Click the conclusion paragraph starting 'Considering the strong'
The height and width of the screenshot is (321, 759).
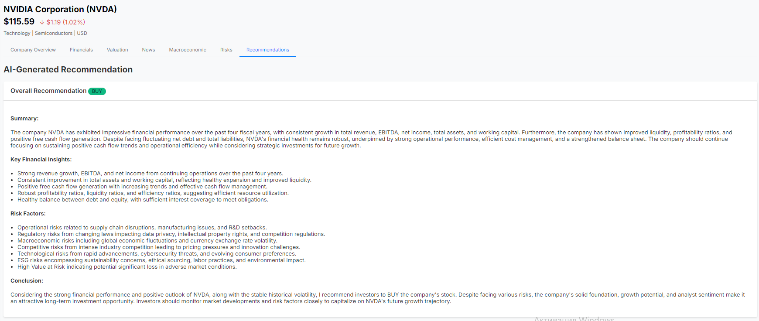378,298
